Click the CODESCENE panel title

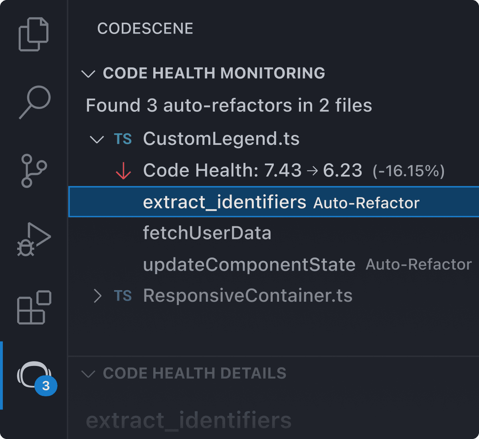(x=145, y=28)
